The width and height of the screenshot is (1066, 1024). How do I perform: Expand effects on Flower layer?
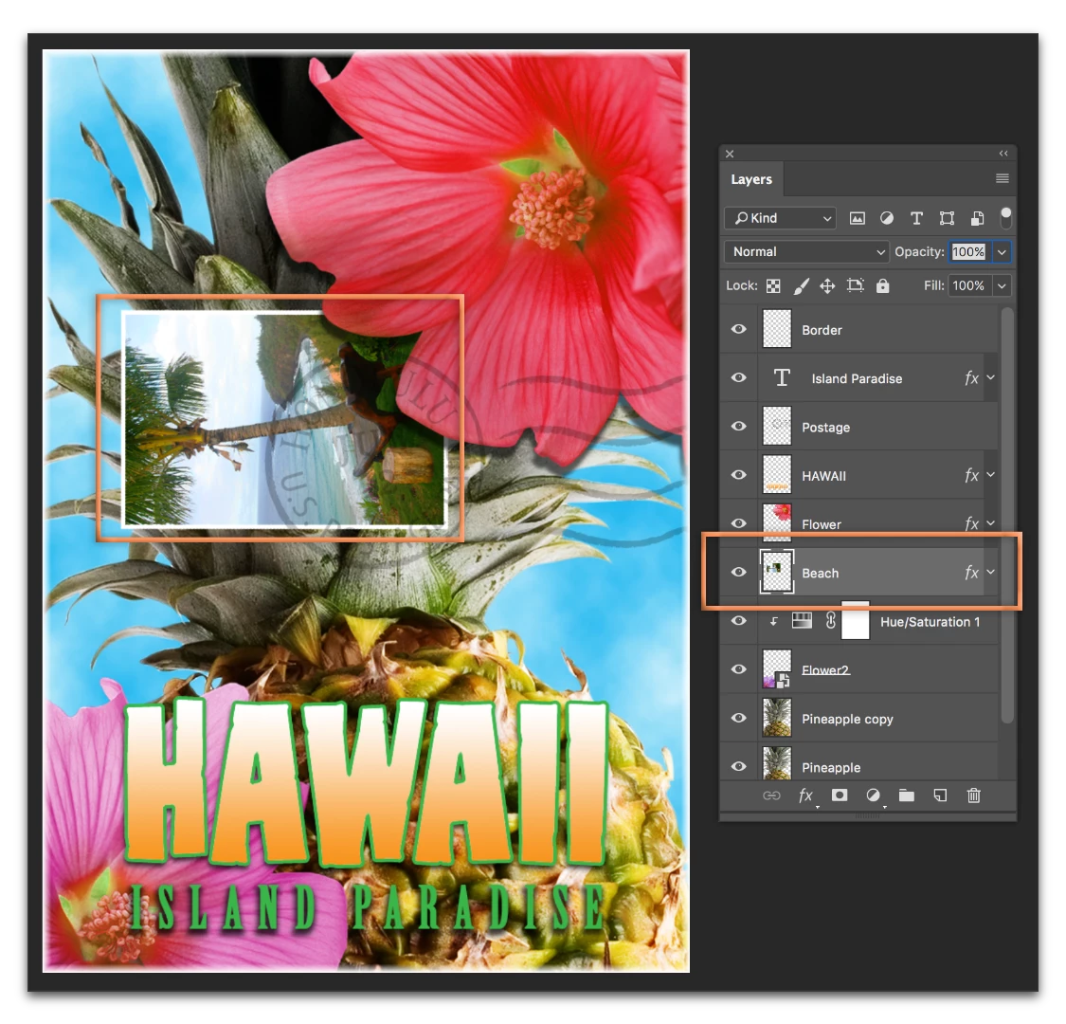tap(990, 523)
